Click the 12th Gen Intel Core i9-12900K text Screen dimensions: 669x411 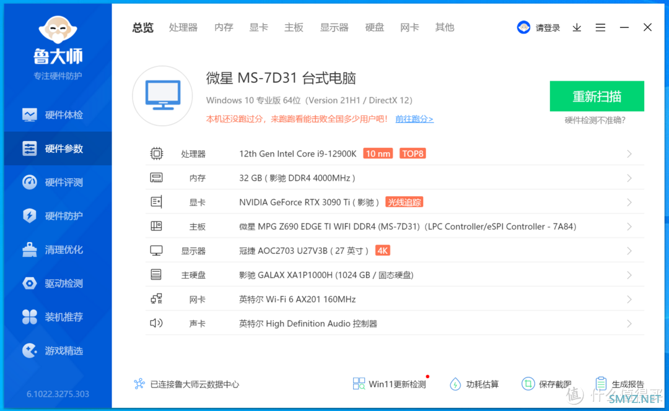pos(298,154)
